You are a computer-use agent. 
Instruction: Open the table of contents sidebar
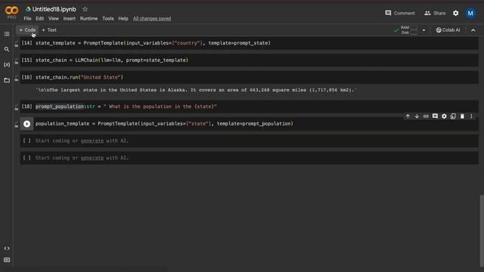[7, 34]
